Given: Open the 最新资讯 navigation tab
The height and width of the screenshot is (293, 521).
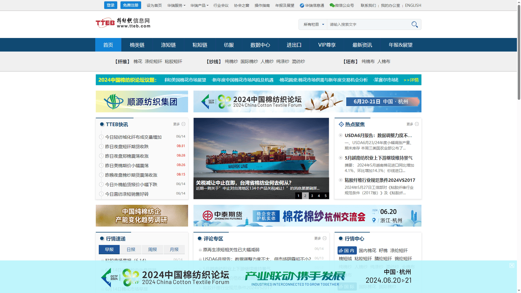Looking at the screenshot, I should coord(362,45).
